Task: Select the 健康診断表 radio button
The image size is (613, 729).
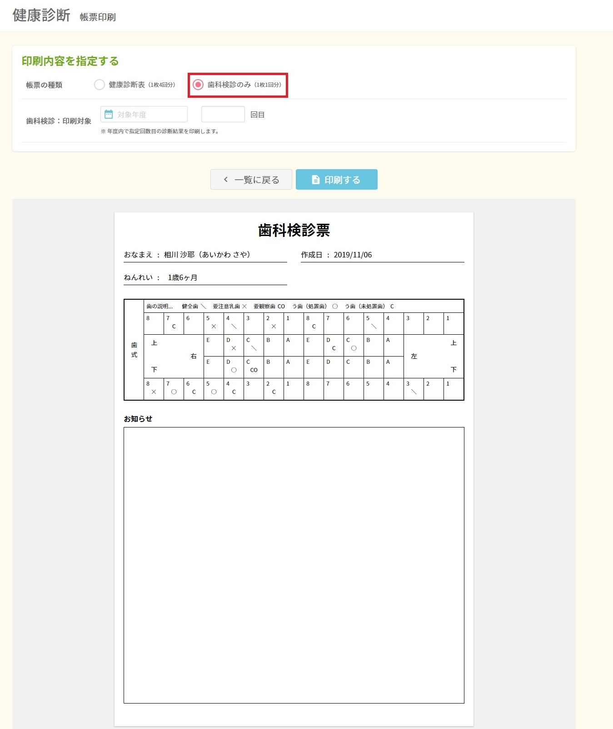Action: [x=100, y=85]
